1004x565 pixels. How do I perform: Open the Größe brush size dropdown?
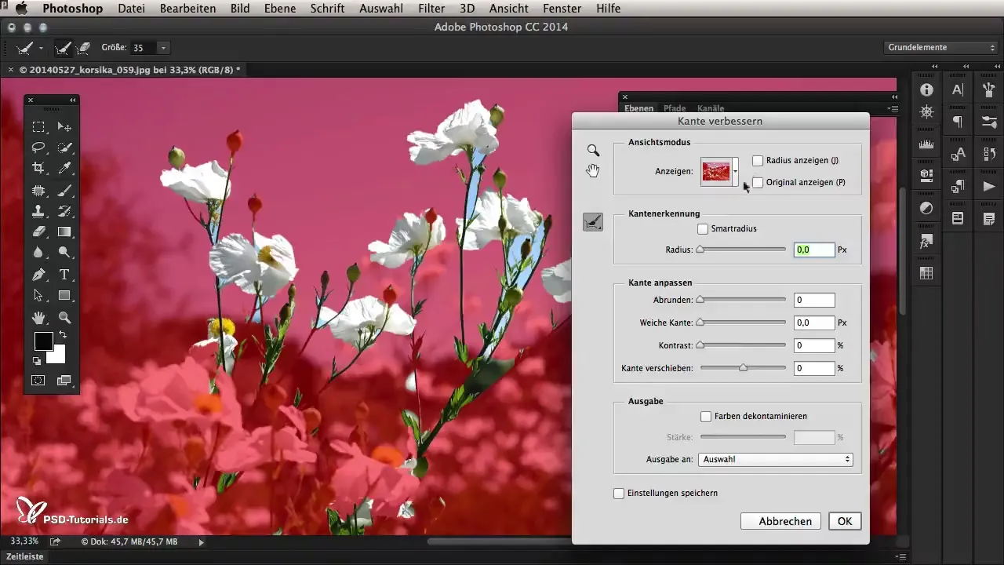[x=163, y=48]
